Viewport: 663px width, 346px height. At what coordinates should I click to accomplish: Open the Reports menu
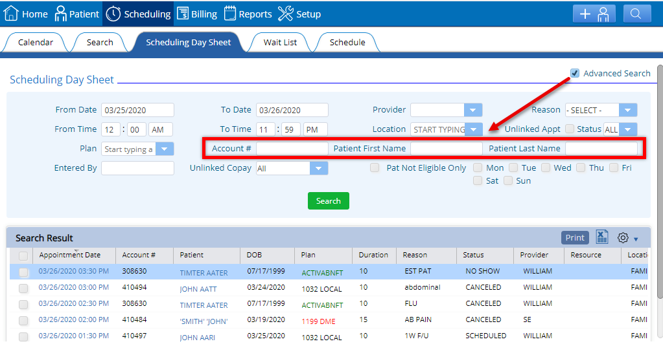[x=248, y=14]
